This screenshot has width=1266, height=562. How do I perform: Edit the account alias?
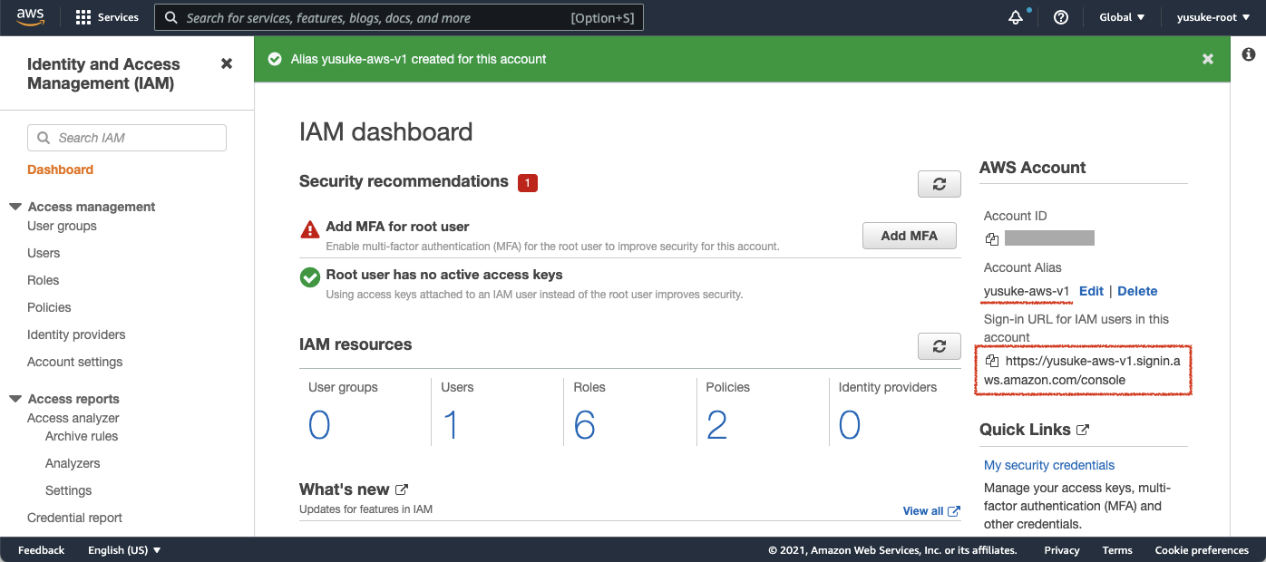(1091, 291)
